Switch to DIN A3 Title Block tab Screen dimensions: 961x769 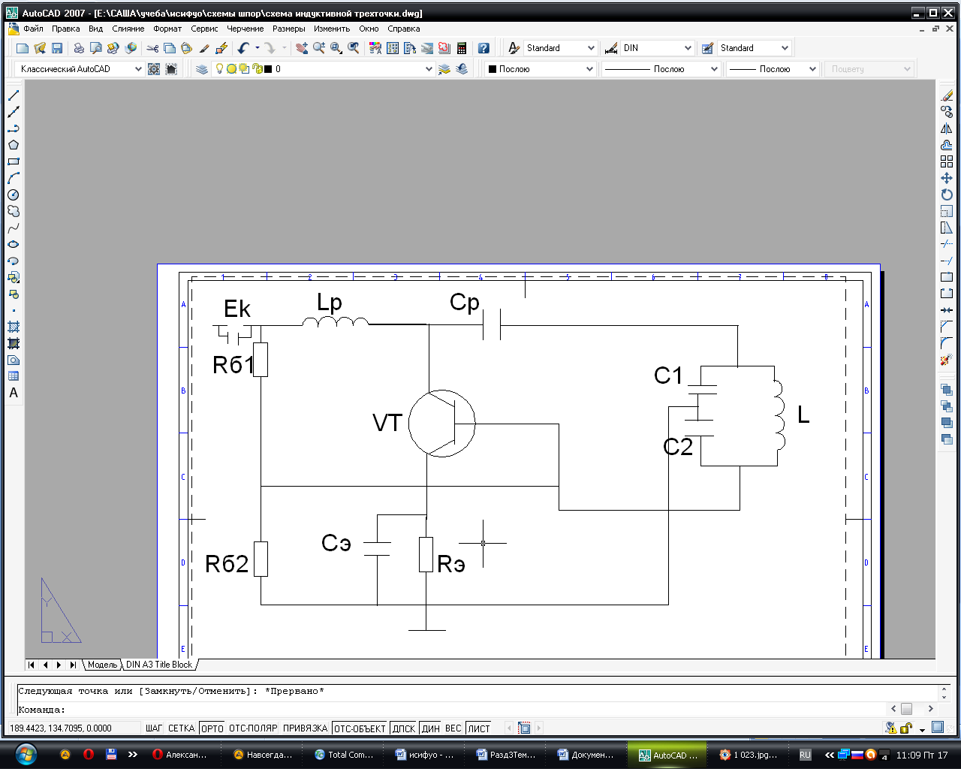pos(159,665)
